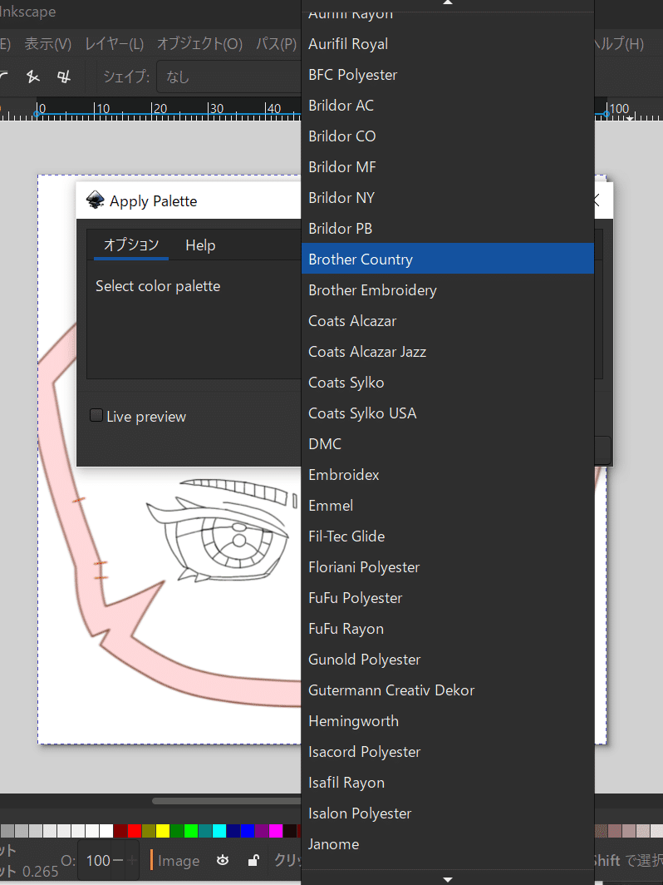Increase opacity with the plus button
This screenshot has height=885, width=663.
pyautogui.click(x=132, y=860)
